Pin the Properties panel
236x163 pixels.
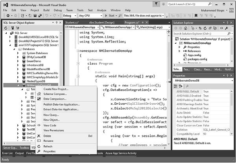pyautogui.click(x=228, y=76)
